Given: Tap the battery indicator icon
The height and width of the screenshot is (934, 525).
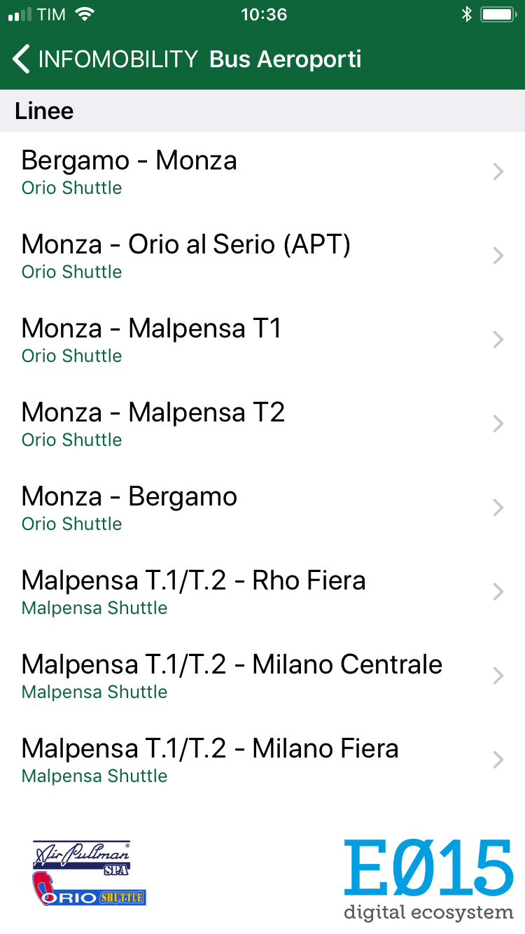Looking at the screenshot, I should 498,14.
